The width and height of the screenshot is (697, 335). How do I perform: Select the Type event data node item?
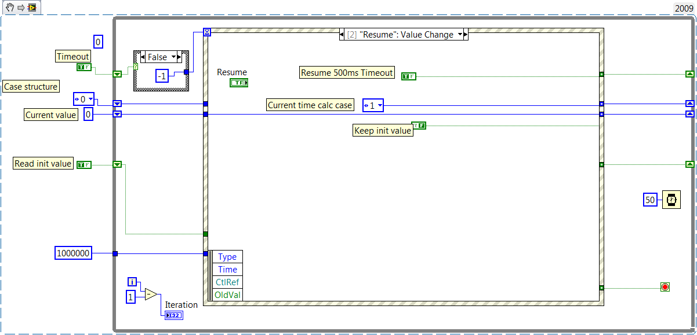point(227,257)
